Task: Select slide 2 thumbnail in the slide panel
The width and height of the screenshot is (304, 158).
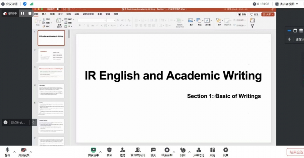Action: [51, 55]
